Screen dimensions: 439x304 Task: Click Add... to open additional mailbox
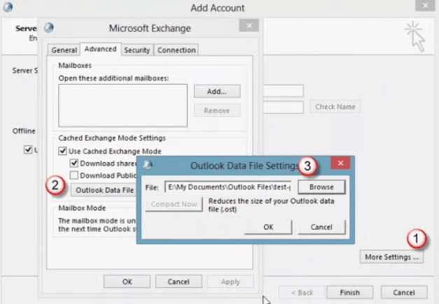[x=216, y=92]
